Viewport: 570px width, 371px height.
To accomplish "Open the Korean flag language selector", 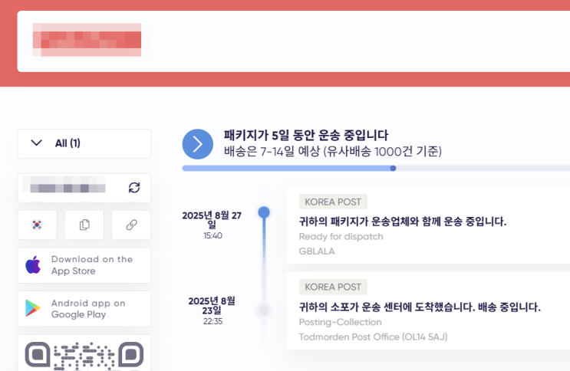I will (x=37, y=225).
